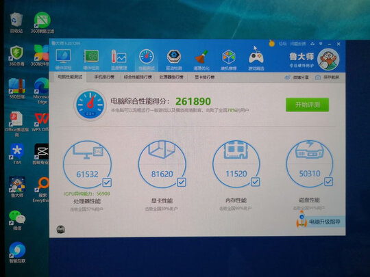Open the 驱动检测 driver detection icon
Screen dimensions: 370x277
(174, 57)
